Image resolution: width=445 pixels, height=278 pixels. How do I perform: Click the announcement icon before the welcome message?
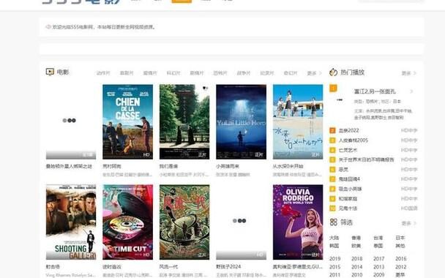(x=48, y=27)
